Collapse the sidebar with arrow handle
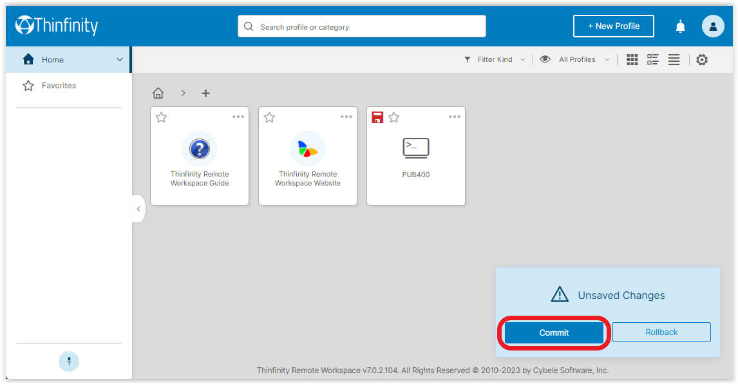 click(138, 209)
